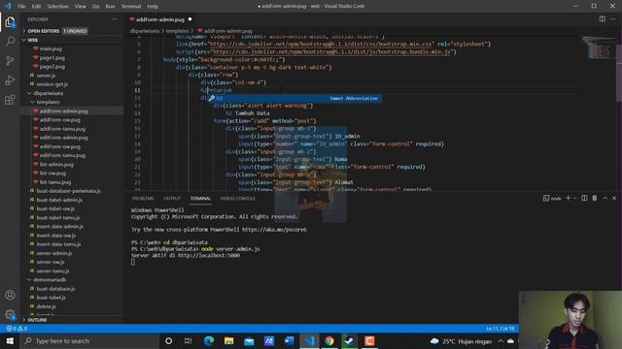Open the Windows Start menu
This screenshot has width=622, height=349.
tap(10, 340)
